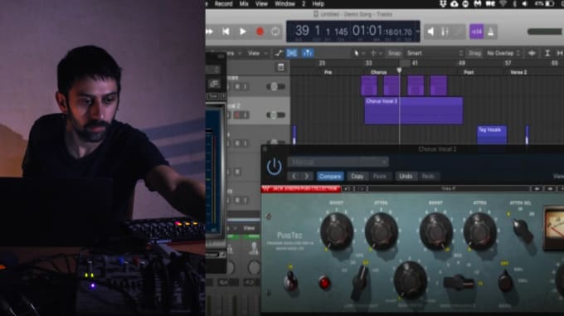Click the Bandwidth knob on PuigTec

pyautogui.click(x=410, y=280)
